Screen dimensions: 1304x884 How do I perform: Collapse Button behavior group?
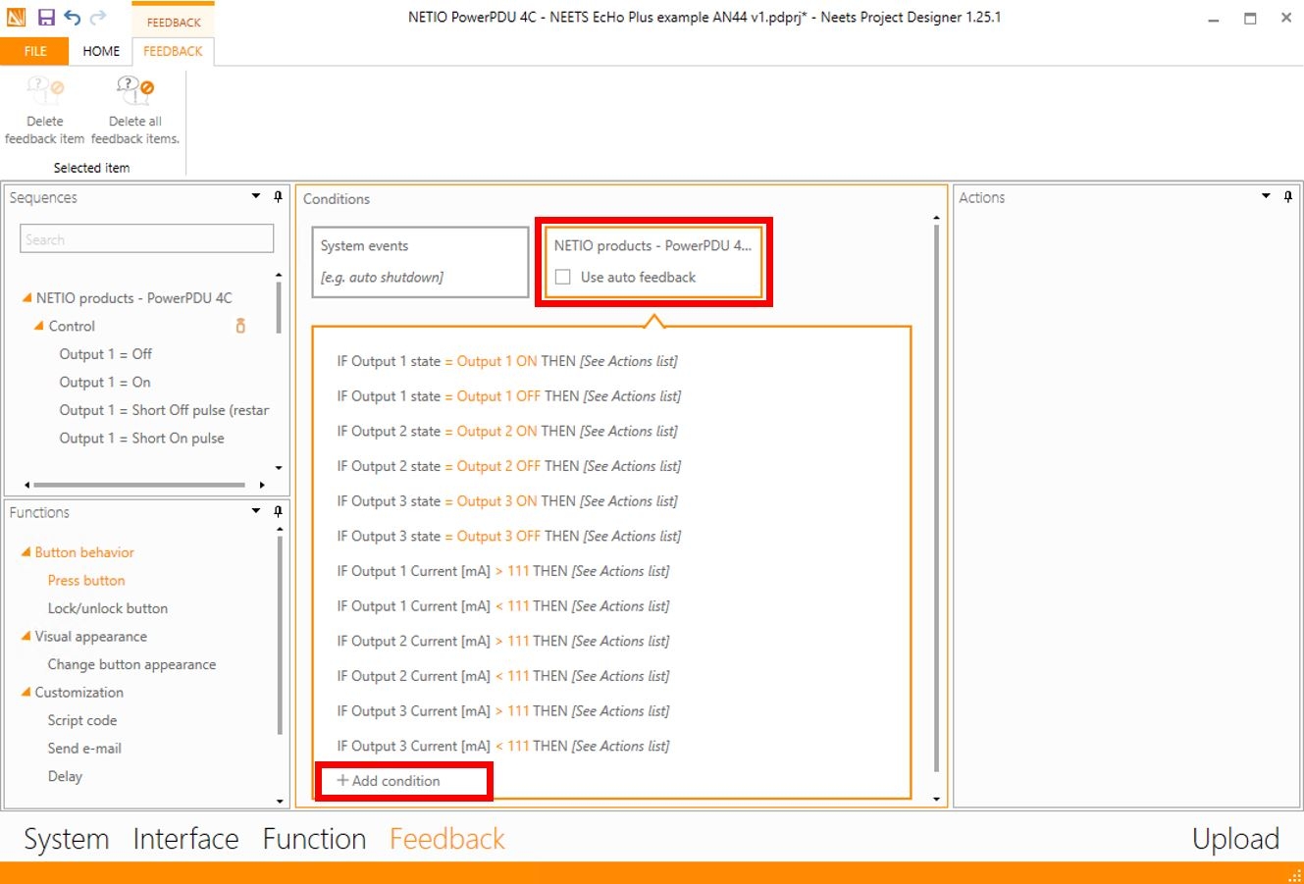click(26, 553)
